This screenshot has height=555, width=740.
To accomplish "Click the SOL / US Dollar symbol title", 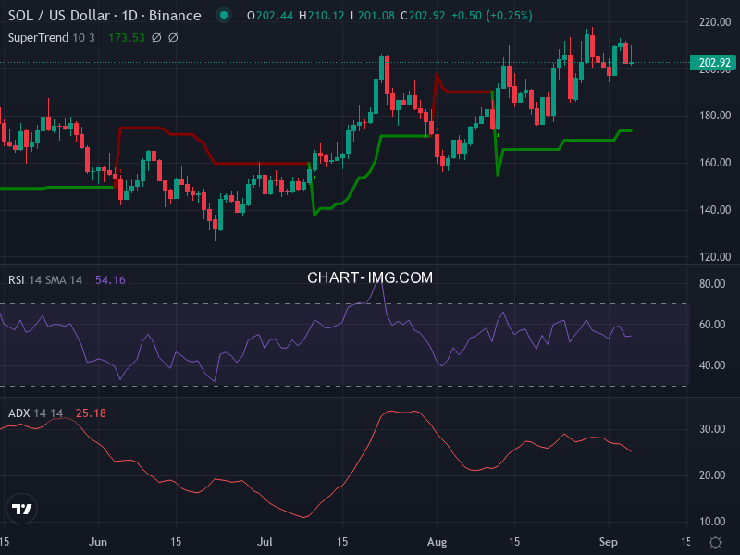I will tap(105, 16).
